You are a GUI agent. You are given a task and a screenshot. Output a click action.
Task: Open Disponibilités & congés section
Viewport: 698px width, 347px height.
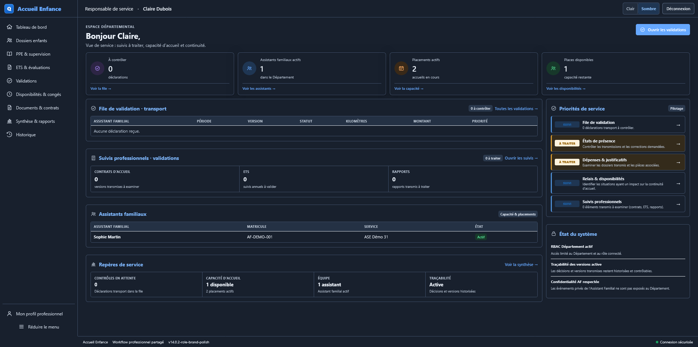39,94
